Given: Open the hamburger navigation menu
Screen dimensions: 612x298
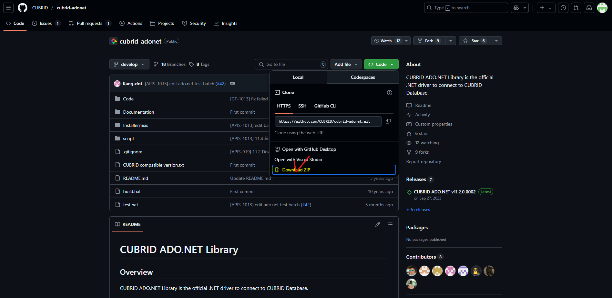Looking at the screenshot, I should click(8, 8).
